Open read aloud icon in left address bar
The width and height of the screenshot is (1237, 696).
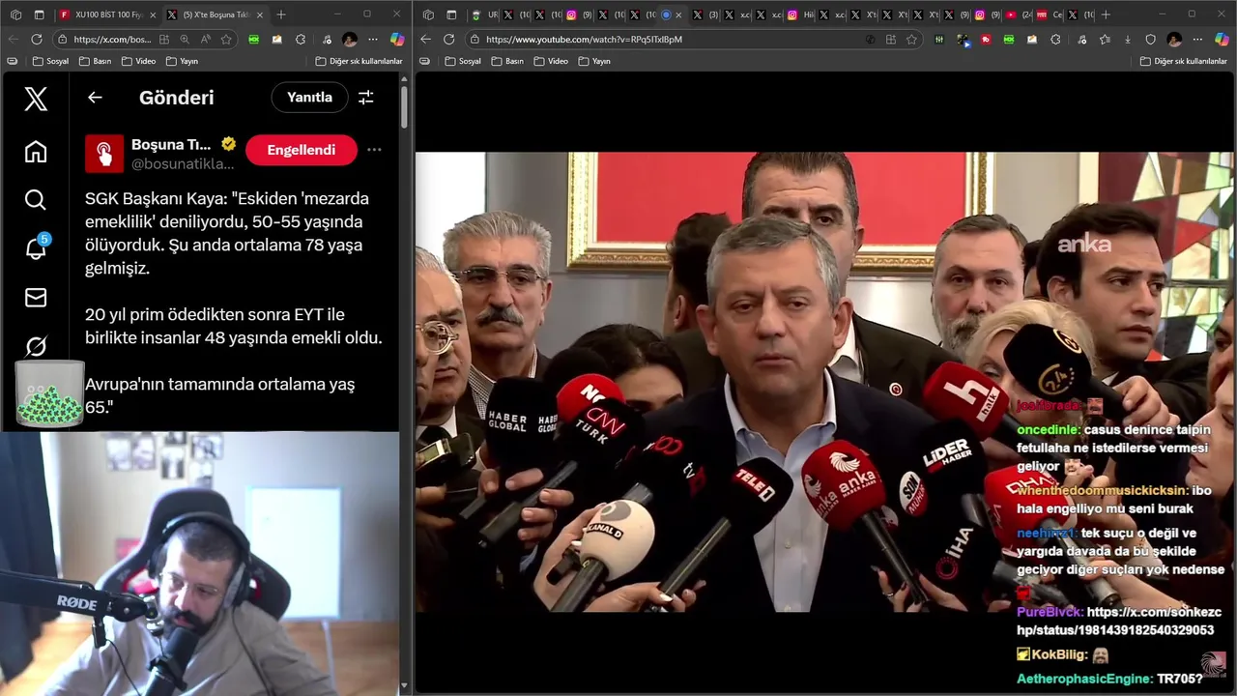coord(205,40)
